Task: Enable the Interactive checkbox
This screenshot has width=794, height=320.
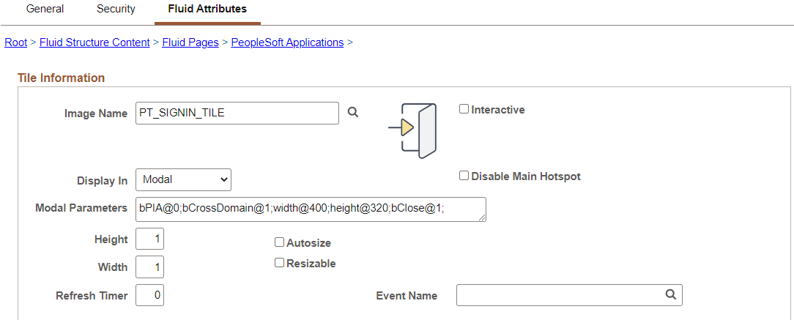Action: pyautogui.click(x=464, y=109)
